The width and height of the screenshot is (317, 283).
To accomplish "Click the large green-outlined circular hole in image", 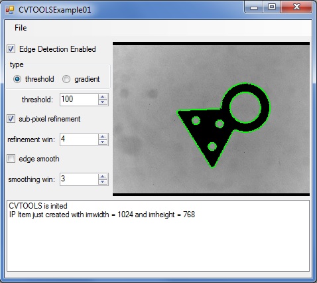I will click(245, 108).
